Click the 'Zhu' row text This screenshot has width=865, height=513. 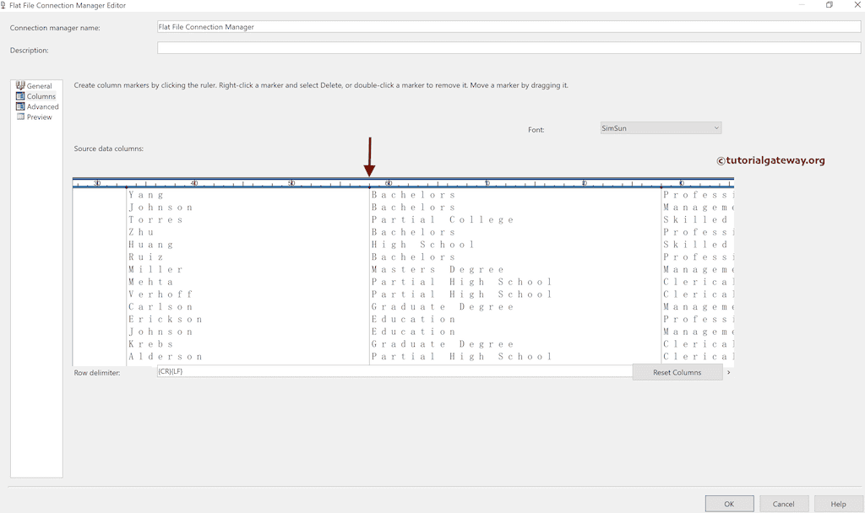tap(141, 232)
